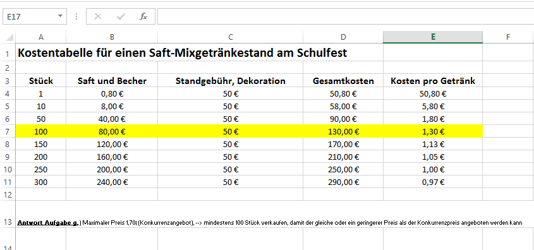534x250 pixels.
Task: Select the Stück cell 300
Action: (x=41, y=182)
